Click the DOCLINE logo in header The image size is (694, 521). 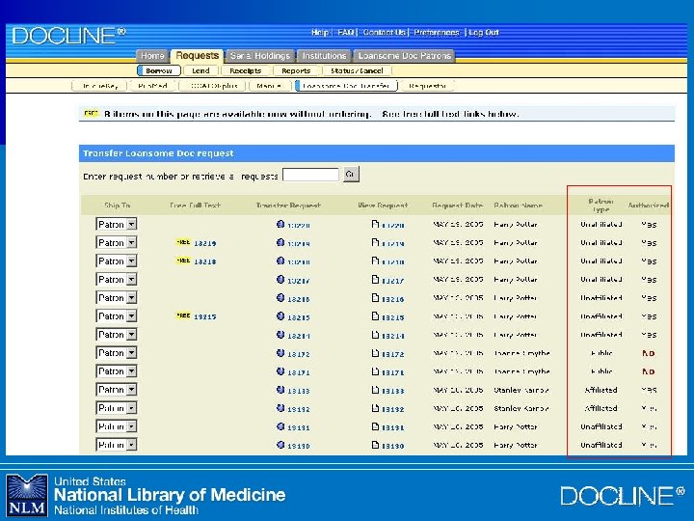pos(68,36)
